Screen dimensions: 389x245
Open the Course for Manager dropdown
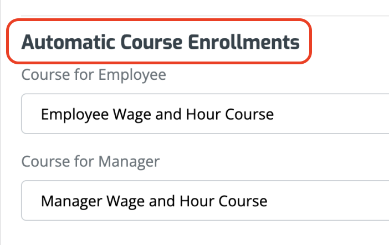point(205,200)
